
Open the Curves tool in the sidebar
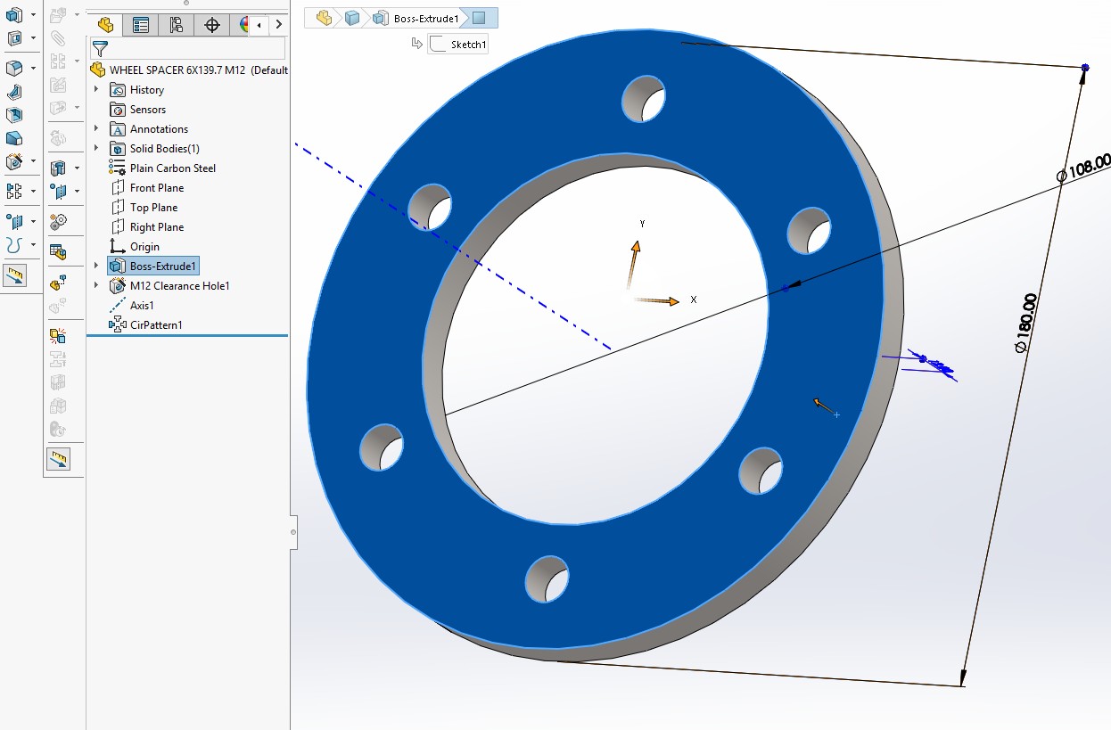[x=13, y=244]
